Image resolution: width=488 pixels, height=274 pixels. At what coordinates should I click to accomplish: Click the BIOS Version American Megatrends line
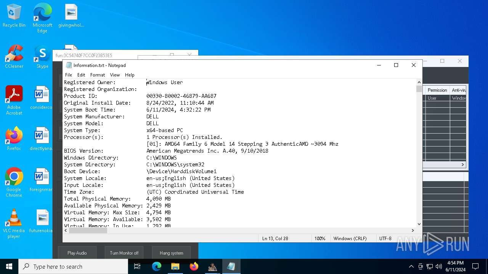[207, 151]
